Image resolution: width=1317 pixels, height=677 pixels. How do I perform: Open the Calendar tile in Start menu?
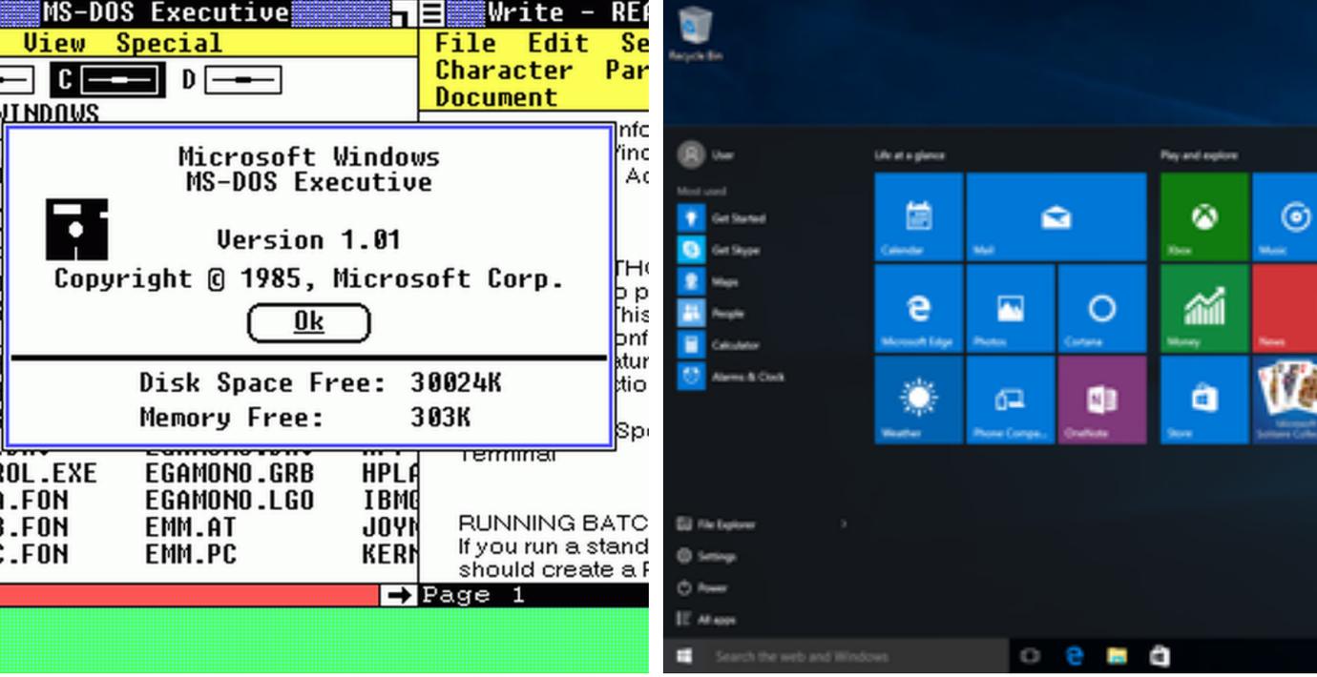pos(918,216)
